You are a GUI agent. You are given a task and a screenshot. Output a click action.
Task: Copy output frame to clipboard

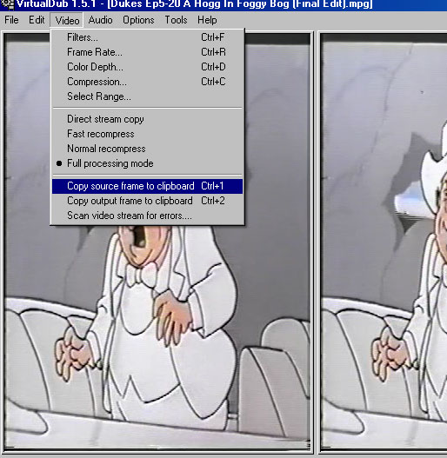click(x=147, y=201)
